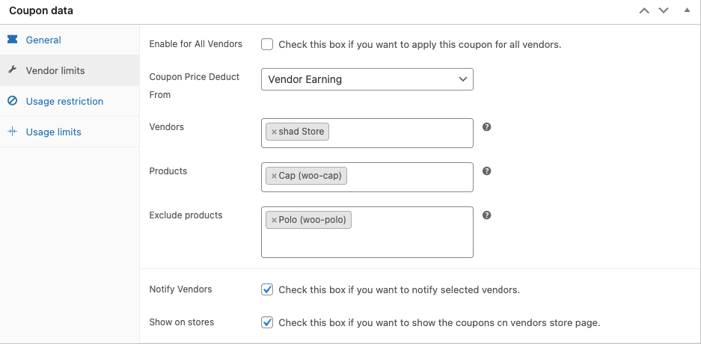Click the Notify Vendors label
The height and width of the screenshot is (344, 701).
click(180, 289)
